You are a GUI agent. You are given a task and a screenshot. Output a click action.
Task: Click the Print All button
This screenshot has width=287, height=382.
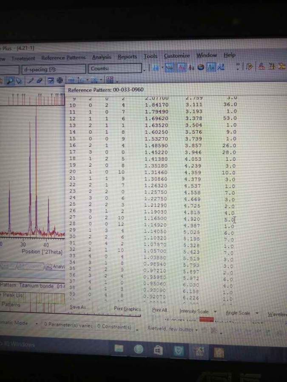[x=160, y=310]
